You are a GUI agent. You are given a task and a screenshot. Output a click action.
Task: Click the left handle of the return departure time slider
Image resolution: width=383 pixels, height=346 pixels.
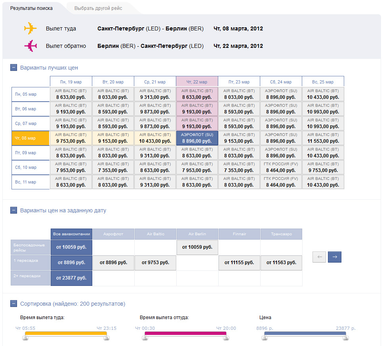(145, 337)
